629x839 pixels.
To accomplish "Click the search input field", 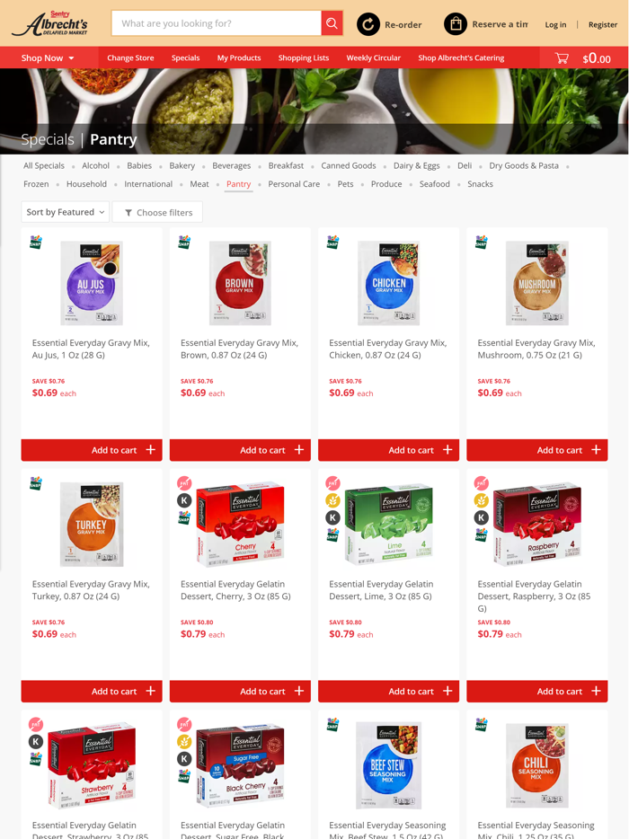I will [217, 23].
